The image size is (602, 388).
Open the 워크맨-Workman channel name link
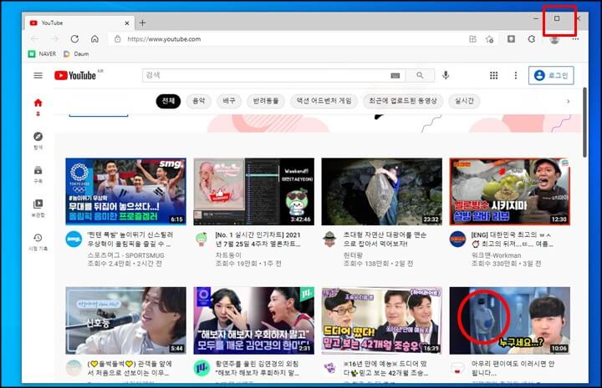coord(496,255)
